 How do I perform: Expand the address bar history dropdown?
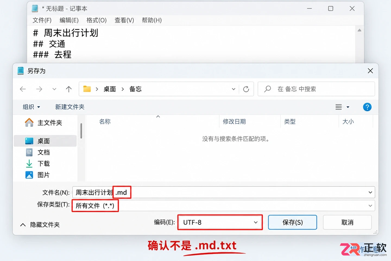point(234,89)
